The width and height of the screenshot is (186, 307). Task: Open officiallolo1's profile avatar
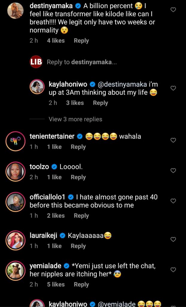[x=15, y=202]
